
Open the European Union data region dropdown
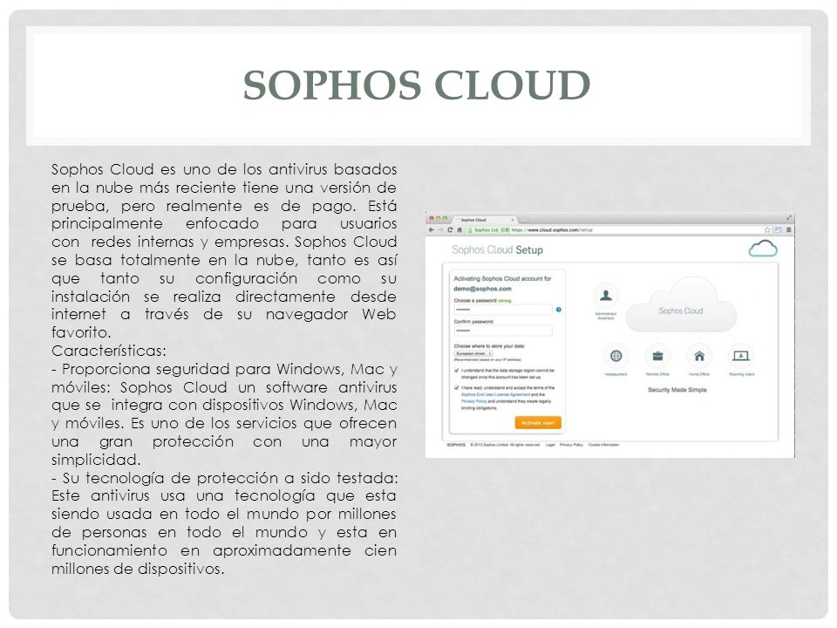(473, 353)
